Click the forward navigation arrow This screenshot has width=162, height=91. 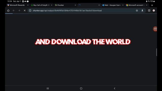pos(19,11)
